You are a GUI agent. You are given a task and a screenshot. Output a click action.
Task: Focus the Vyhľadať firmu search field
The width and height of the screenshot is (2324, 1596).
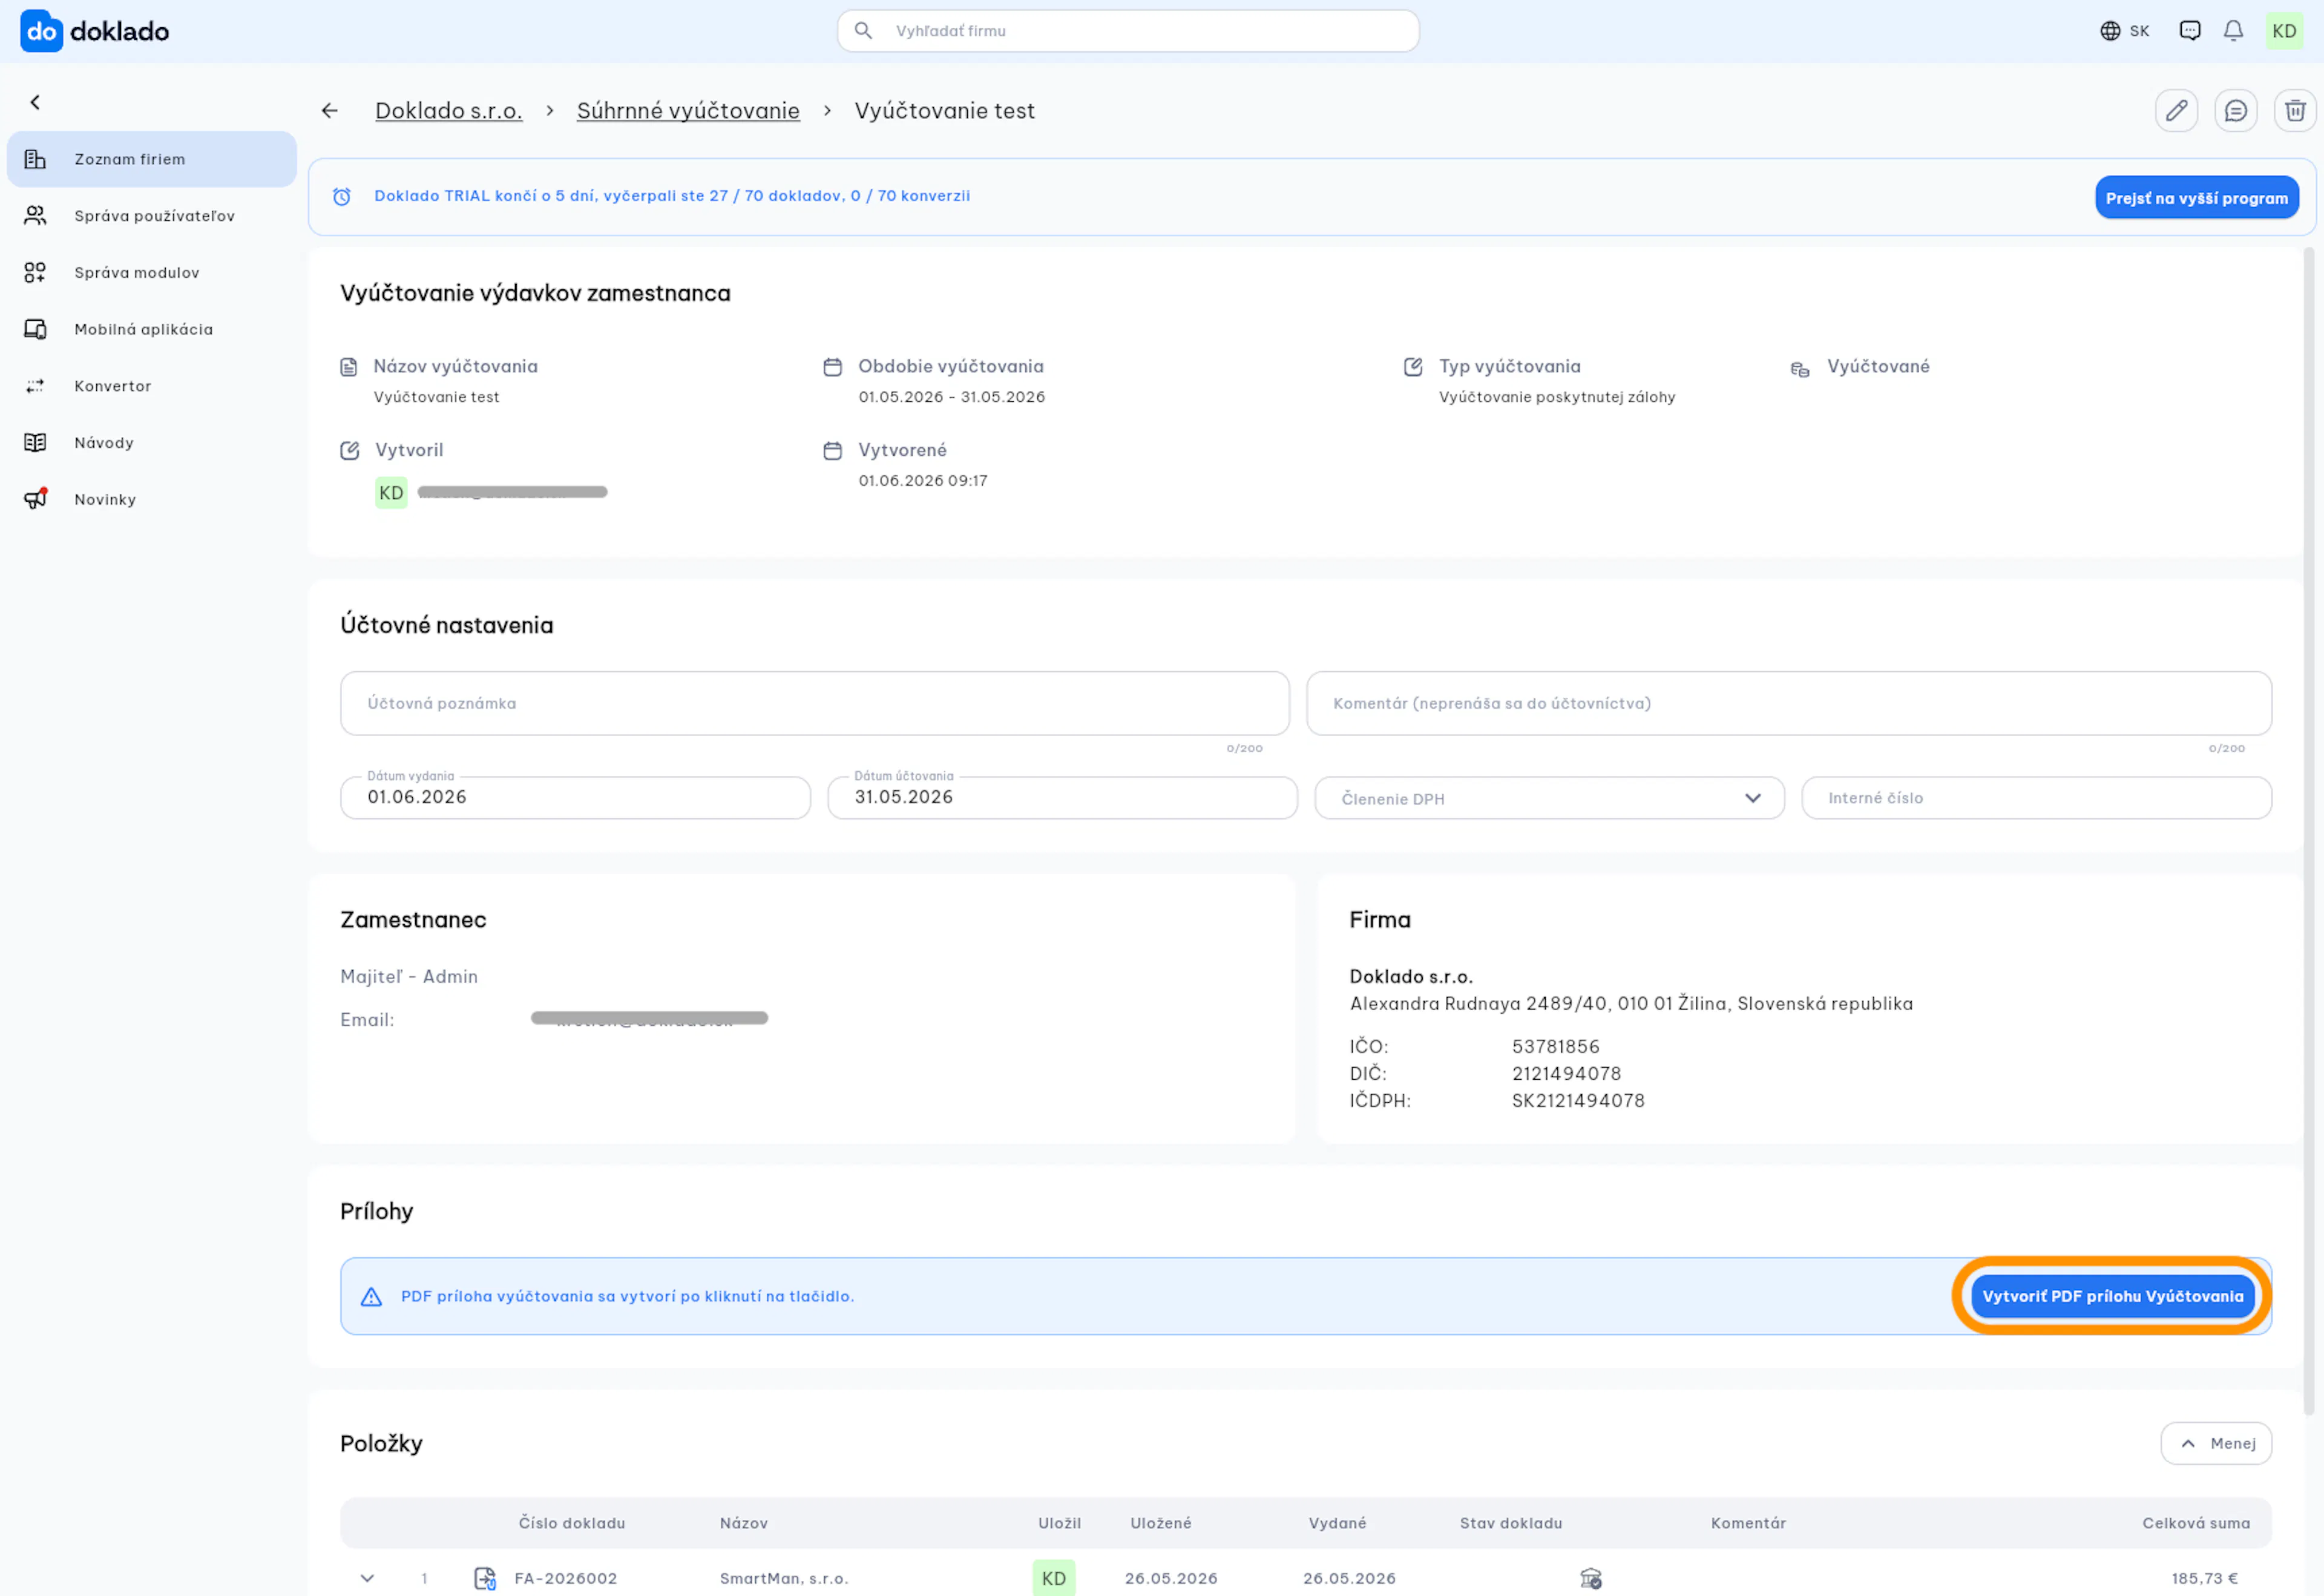pyautogui.click(x=1128, y=31)
